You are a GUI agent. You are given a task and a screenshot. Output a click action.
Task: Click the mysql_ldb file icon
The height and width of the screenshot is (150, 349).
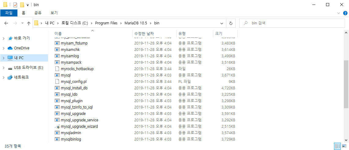(57, 95)
